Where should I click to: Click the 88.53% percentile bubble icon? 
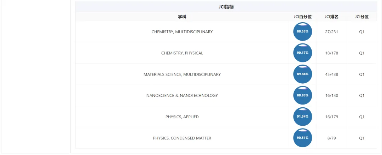pyautogui.click(x=302, y=31)
